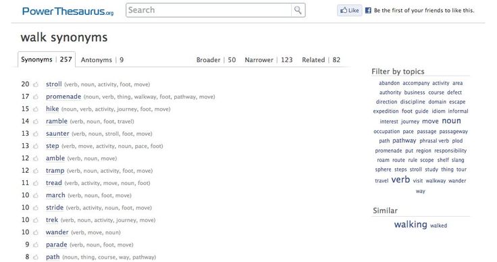This screenshot has height=262, width=497.
Task: Filter by the occupation topic
Action: coord(387,132)
